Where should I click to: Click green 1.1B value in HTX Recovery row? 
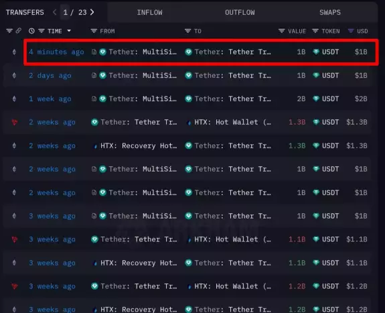pyautogui.click(x=297, y=263)
